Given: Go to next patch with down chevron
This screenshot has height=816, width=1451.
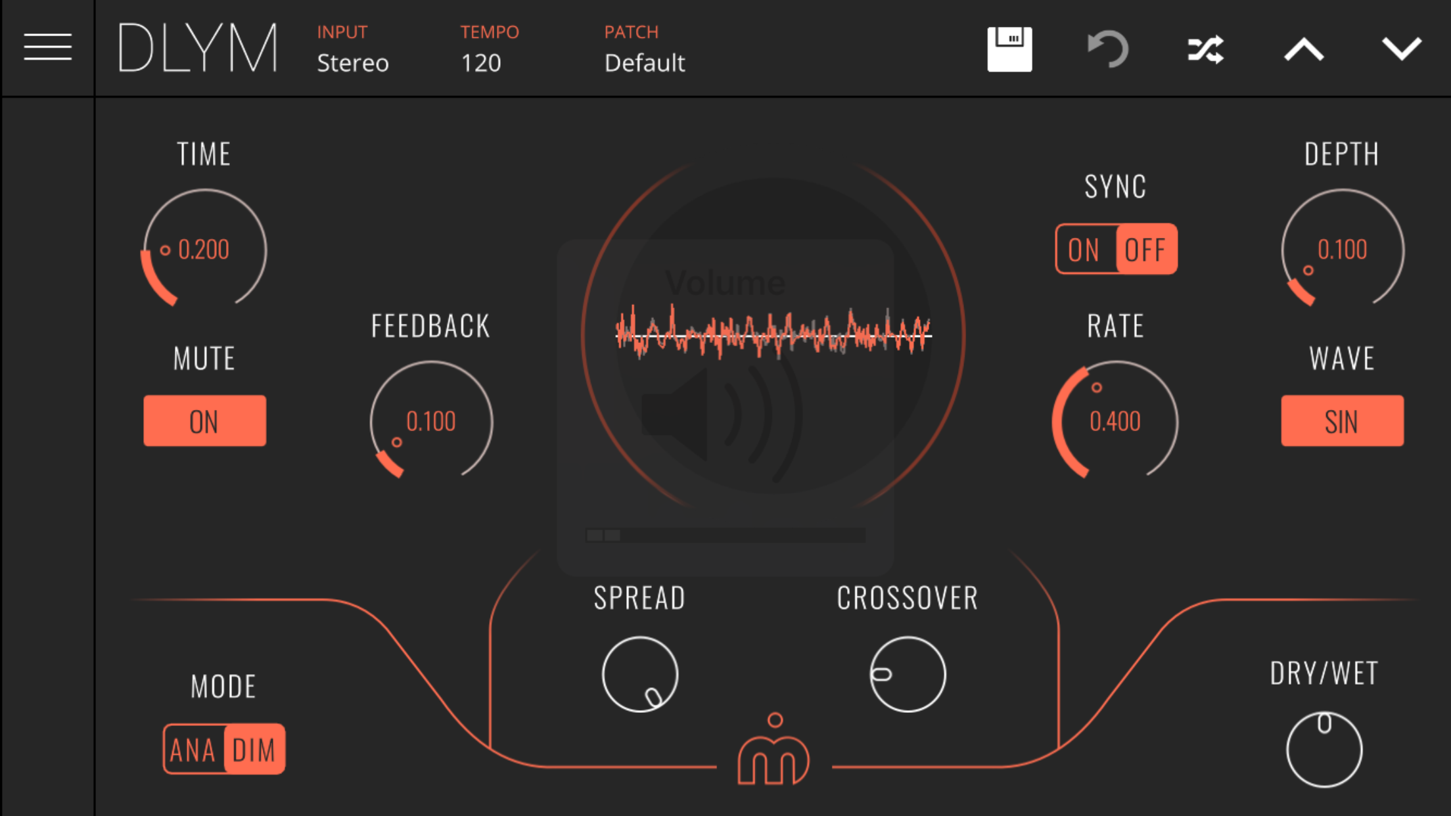Looking at the screenshot, I should 1401,49.
